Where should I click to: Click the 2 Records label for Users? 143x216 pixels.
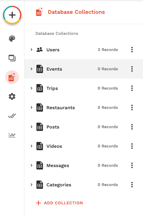click(108, 50)
